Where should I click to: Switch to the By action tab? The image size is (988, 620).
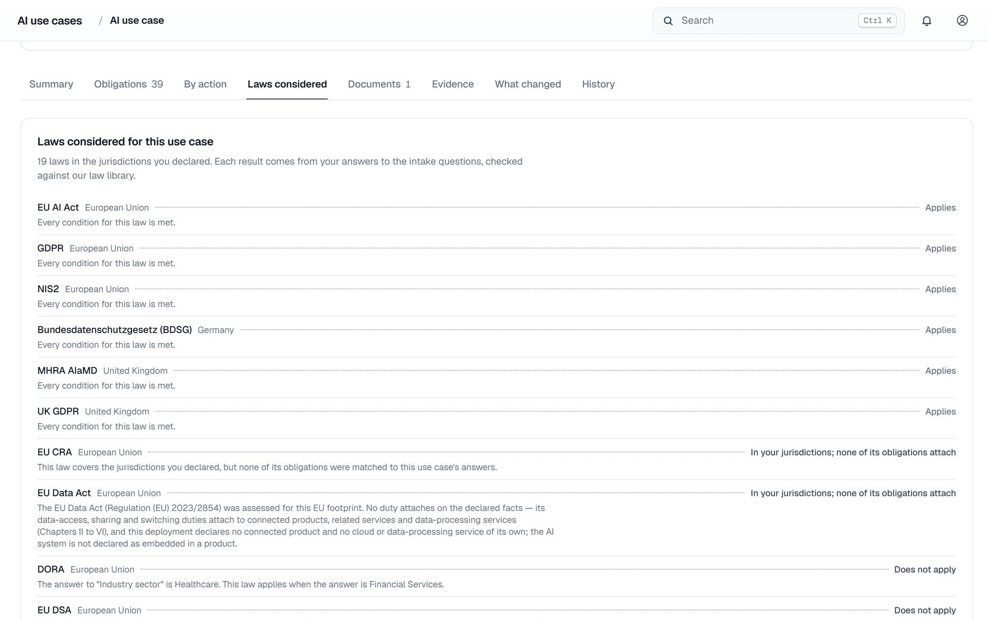205,84
